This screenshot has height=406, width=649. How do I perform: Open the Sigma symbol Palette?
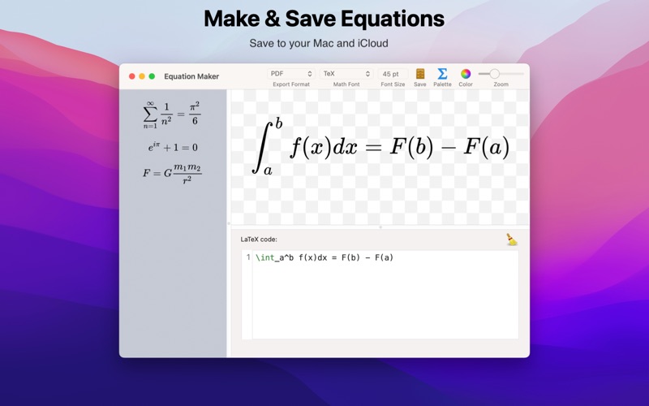442,74
